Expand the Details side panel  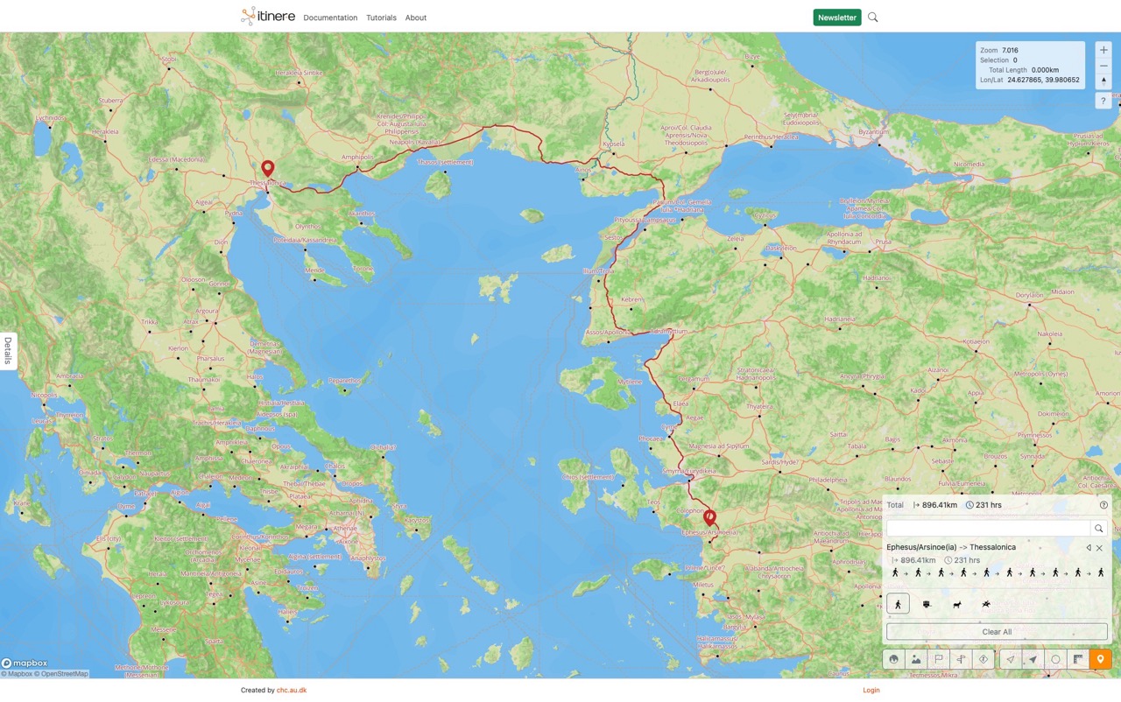pos(8,350)
